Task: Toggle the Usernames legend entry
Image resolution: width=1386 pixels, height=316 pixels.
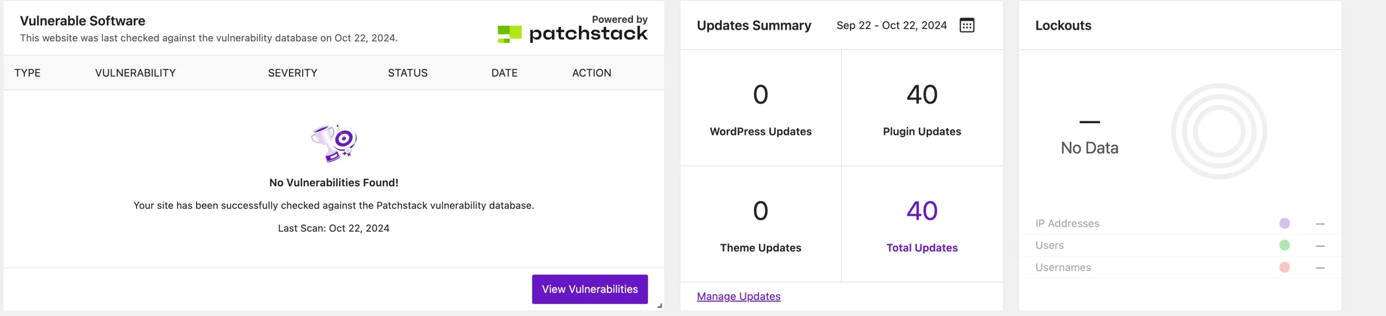Action: click(x=1062, y=267)
